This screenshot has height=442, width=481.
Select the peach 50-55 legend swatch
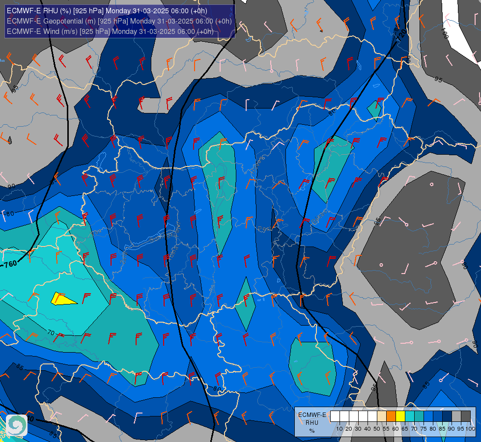(x=382, y=416)
